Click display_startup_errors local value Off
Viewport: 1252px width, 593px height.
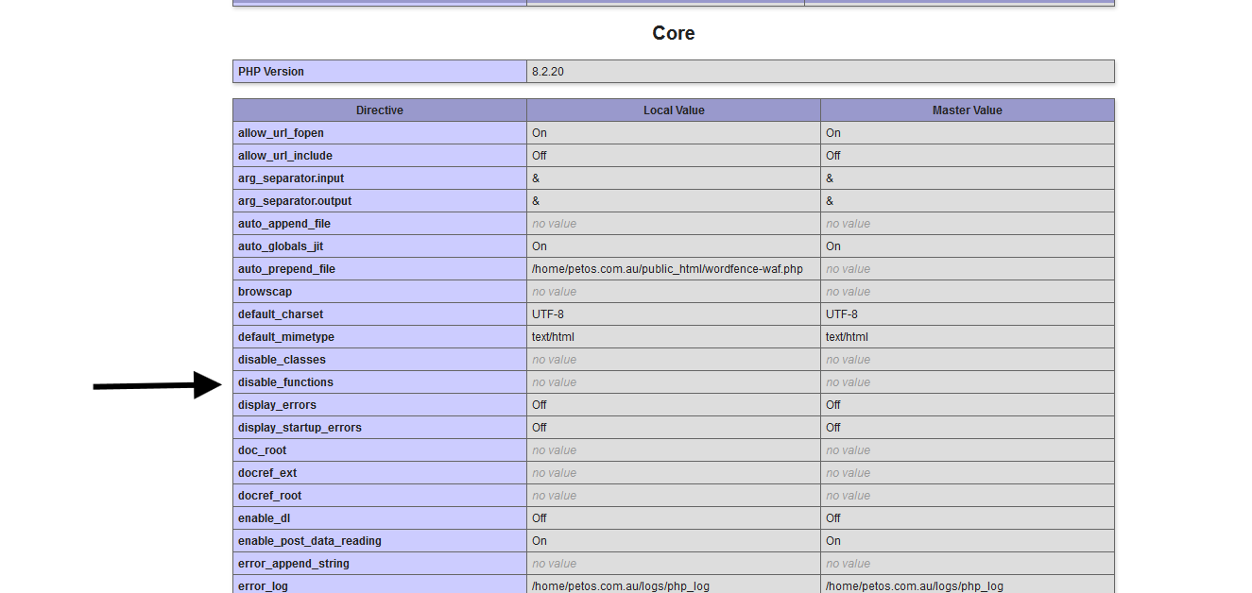point(540,428)
